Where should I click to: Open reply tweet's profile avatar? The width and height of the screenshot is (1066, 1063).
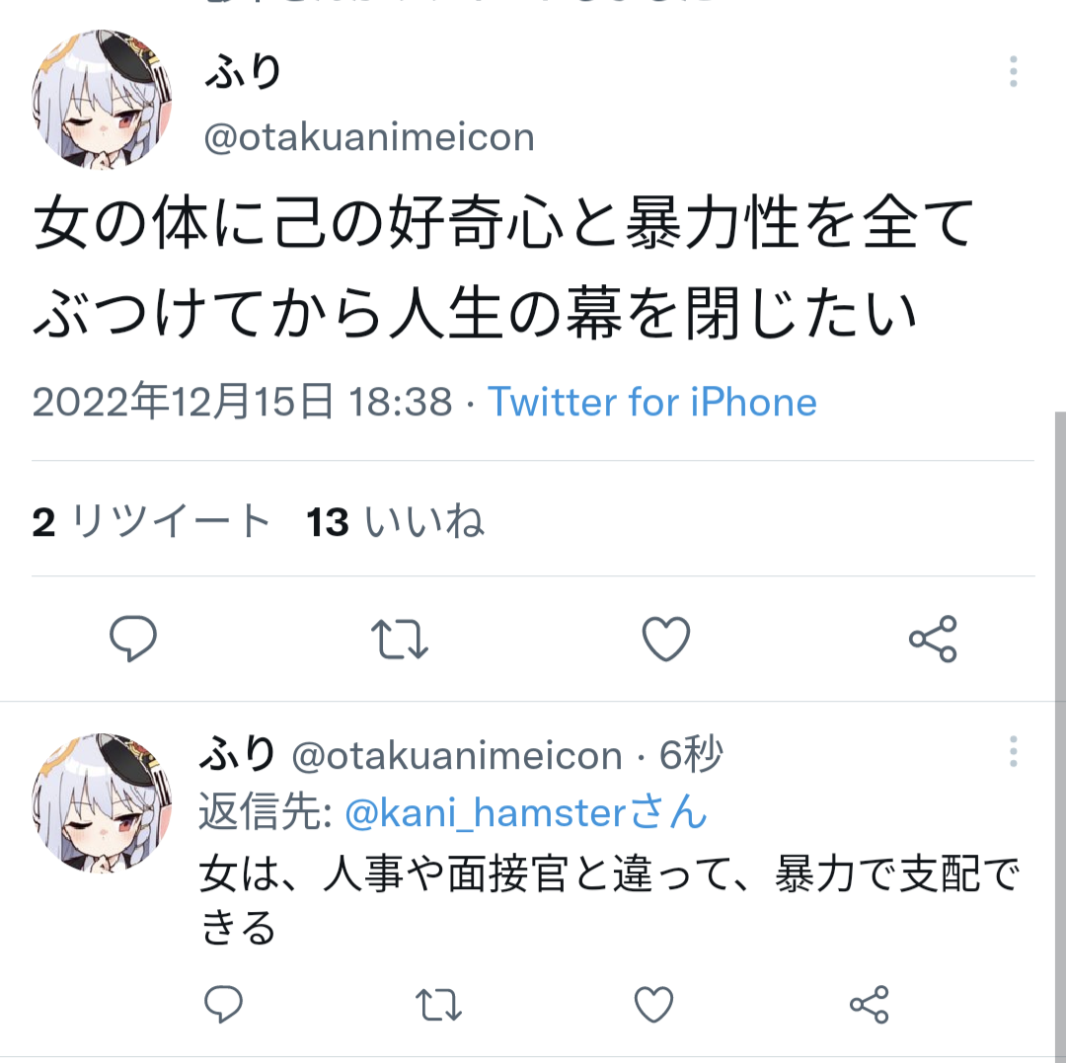102,802
